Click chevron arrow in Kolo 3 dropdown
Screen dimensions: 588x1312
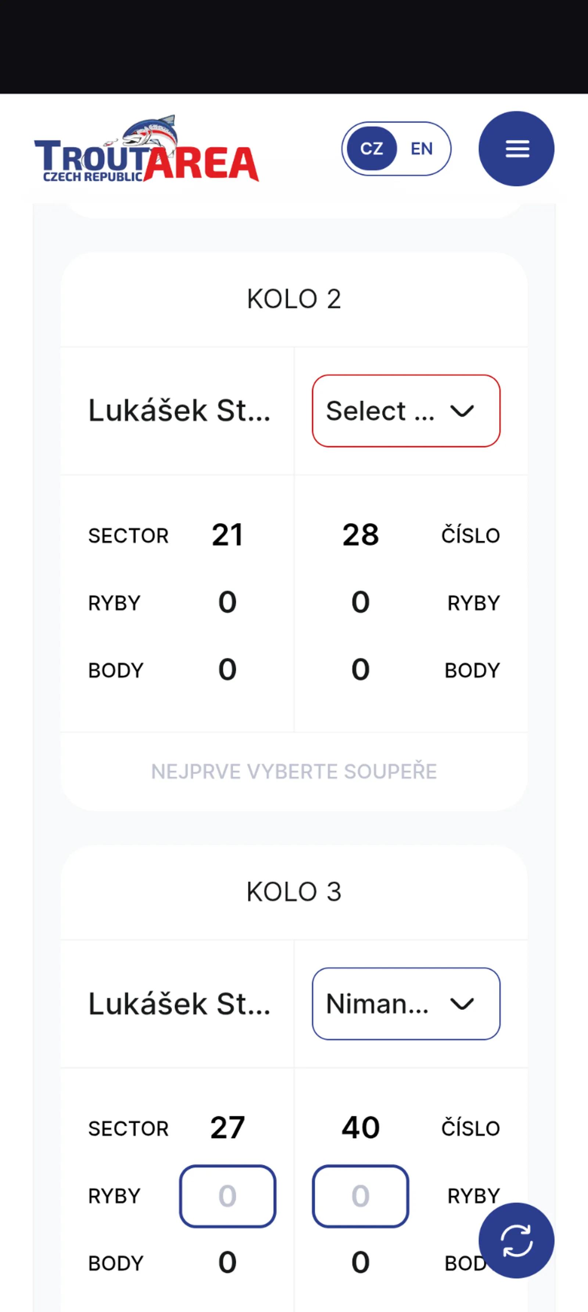point(462,1004)
